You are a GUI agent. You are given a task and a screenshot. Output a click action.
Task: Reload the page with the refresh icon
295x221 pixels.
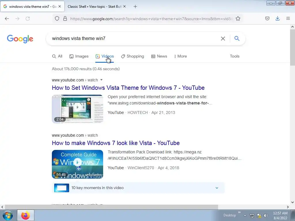(x=28, y=19)
